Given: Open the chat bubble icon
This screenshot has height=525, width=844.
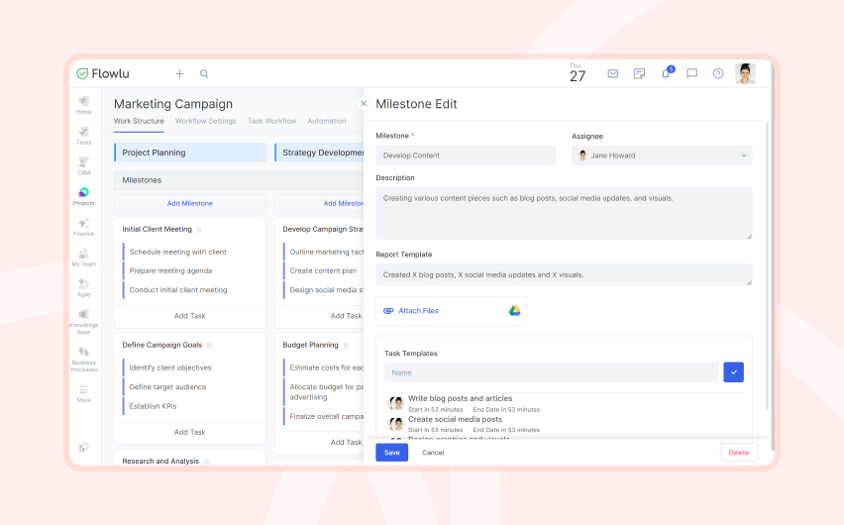Looking at the screenshot, I should (691, 73).
